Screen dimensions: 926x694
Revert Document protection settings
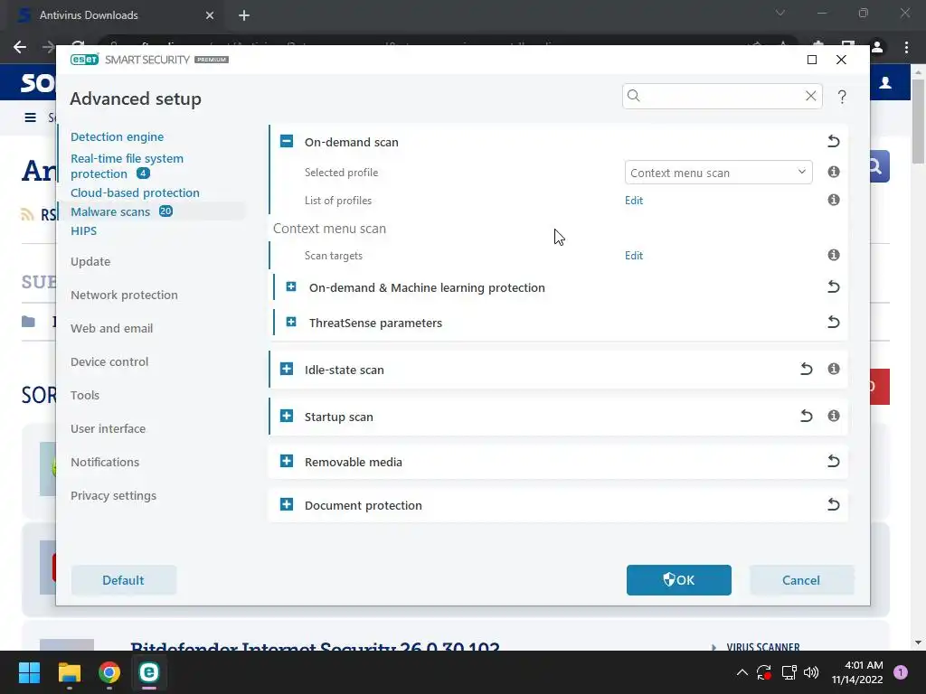[x=833, y=504]
